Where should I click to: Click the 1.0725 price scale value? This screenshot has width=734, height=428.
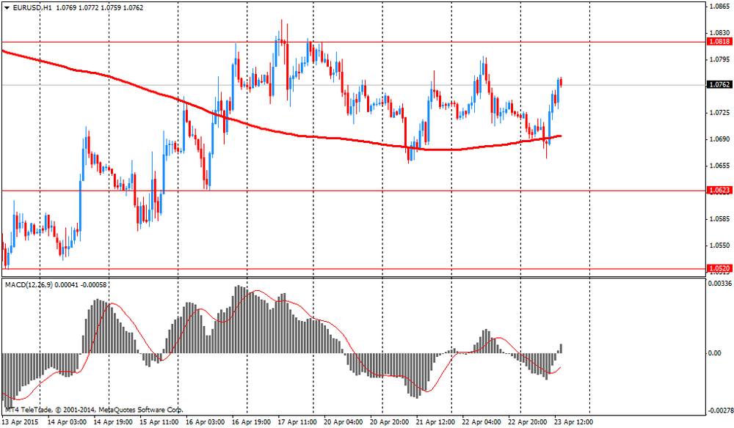click(x=720, y=113)
